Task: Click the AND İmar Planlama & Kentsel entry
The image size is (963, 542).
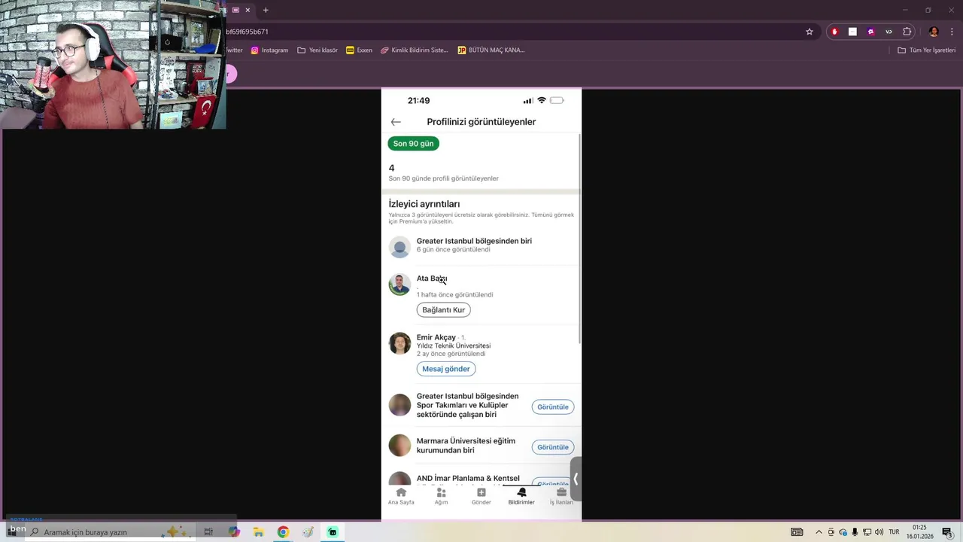Action: tap(468, 479)
